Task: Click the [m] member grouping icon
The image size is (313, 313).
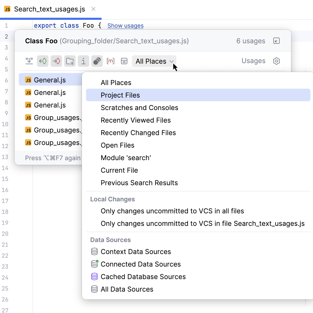Action: point(111,61)
